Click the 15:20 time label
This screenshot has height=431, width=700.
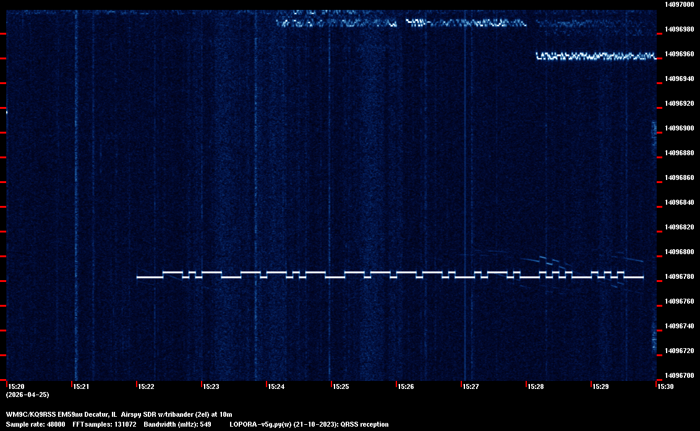[15, 386]
